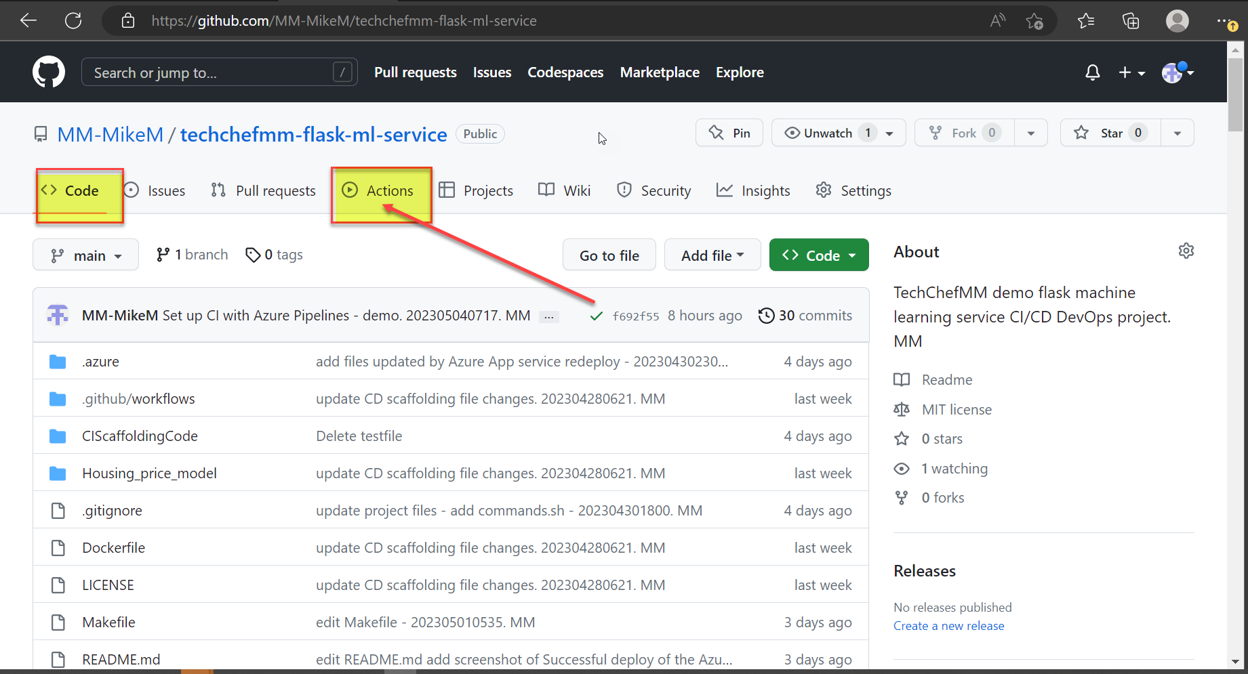Open the GitHub home logo

point(48,71)
